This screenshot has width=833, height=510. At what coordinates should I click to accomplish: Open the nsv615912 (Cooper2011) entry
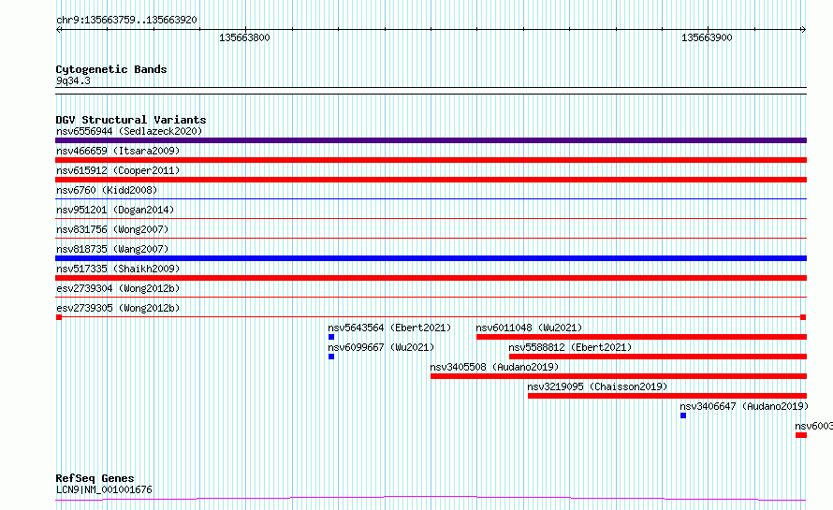pyautogui.click(x=118, y=170)
